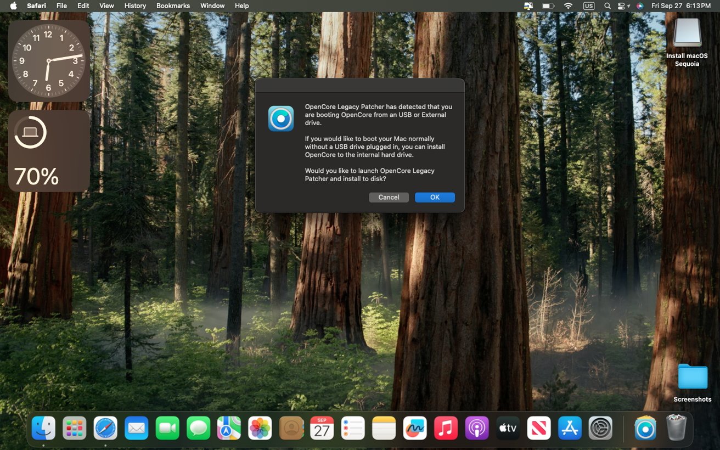Click the OpenCore Legacy Patcher dialog icon
The image size is (720, 450).
pyautogui.click(x=281, y=119)
